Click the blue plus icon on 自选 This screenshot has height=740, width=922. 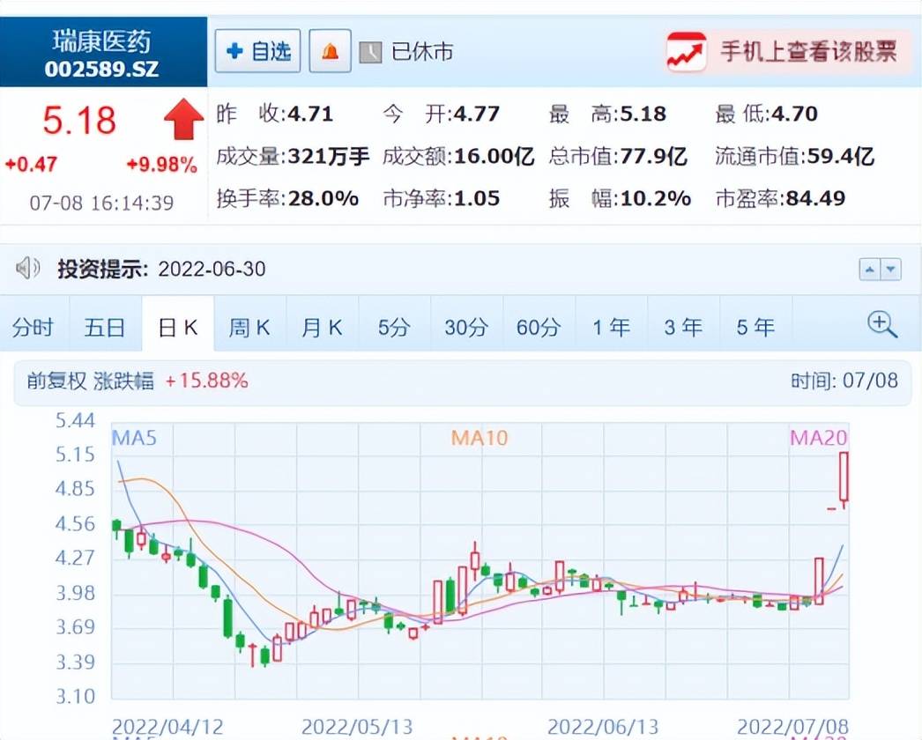tap(234, 51)
